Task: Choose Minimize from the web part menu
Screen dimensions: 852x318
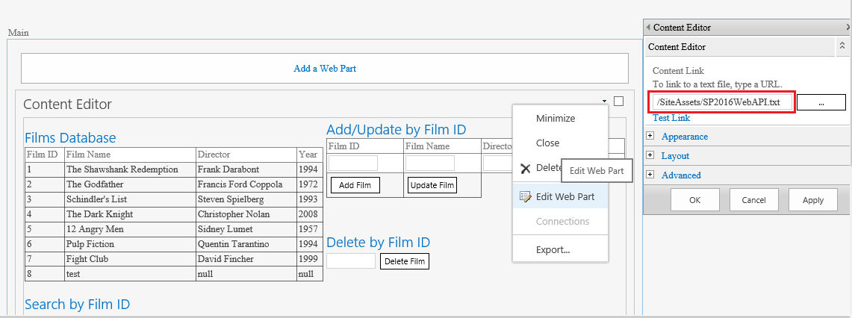Action: [x=556, y=119]
